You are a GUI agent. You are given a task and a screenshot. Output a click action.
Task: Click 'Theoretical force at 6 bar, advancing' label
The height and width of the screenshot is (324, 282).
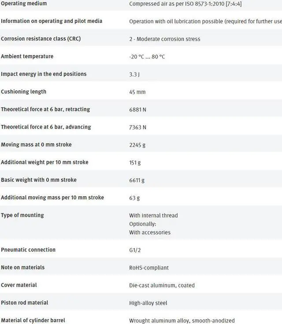pyautogui.click(x=46, y=127)
